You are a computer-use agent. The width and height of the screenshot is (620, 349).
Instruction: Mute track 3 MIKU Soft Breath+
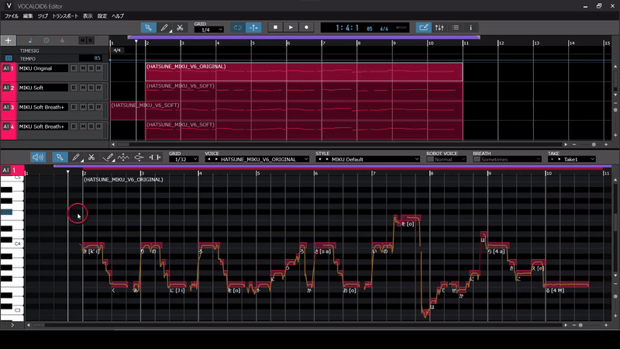(83, 107)
